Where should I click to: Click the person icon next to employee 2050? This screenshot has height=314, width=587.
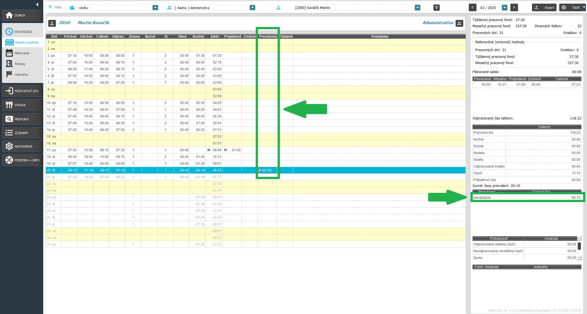coord(52,23)
